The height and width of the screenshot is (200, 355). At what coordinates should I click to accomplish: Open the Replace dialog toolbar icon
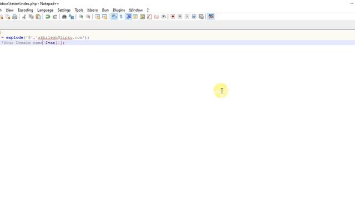[72, 17]
